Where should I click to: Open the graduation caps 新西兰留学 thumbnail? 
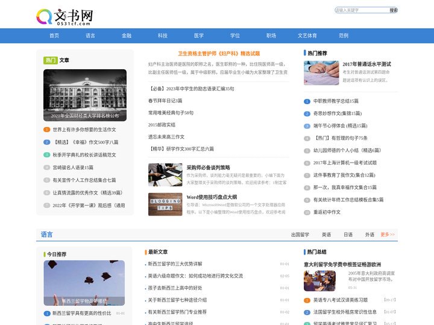[x=84, y=283]
